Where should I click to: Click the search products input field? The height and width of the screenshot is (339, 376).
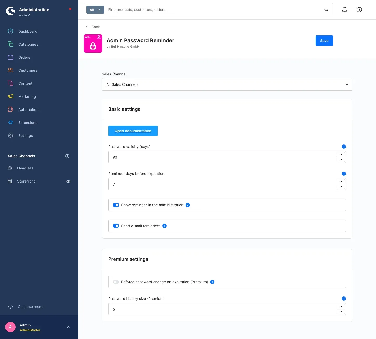(x=214, y=10)
